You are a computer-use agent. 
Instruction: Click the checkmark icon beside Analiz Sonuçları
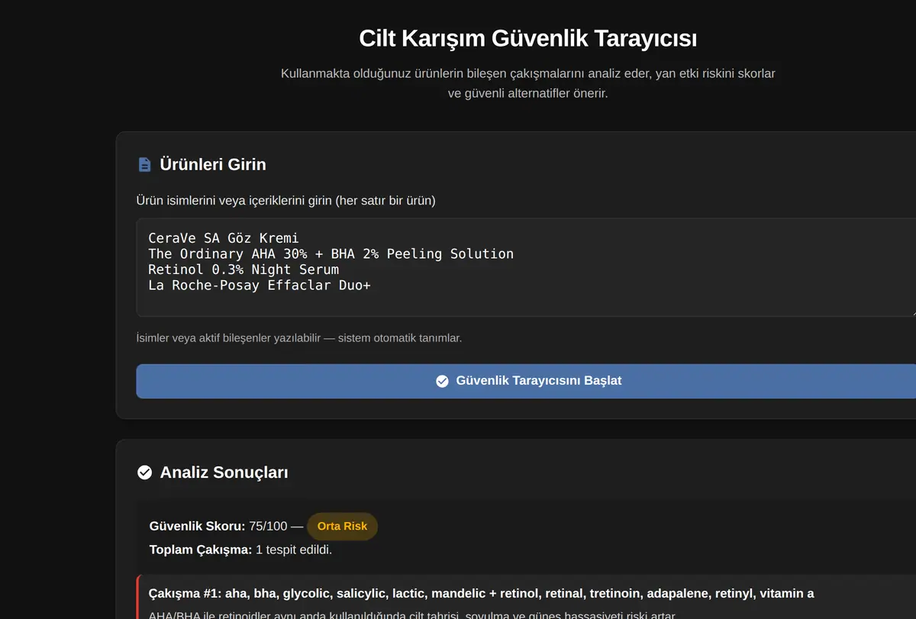[x=144, y=472]
